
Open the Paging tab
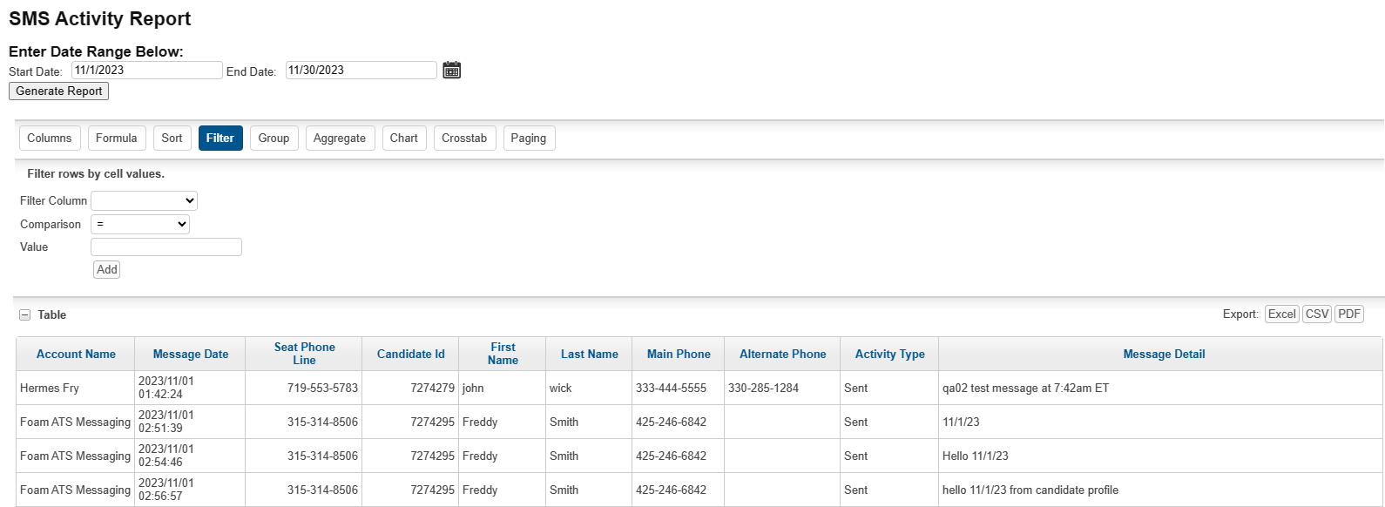pos(529,139)
